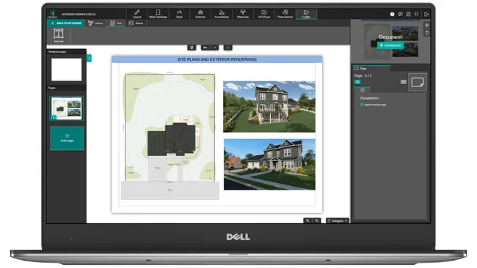
Task: Select the backyard exterior rendering image
Action: pyautogui.click(x=269, y=106)
